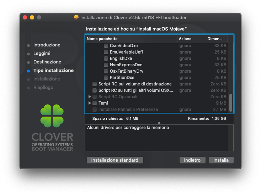Screen dimensions: 261x195
Task: Click the split-pane divider handle dot
Action: point(159,123)
